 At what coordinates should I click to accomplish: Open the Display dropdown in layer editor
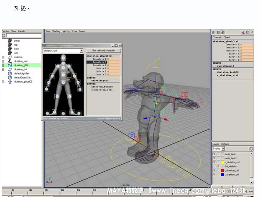pyautogui.click(x=223, y=148)
